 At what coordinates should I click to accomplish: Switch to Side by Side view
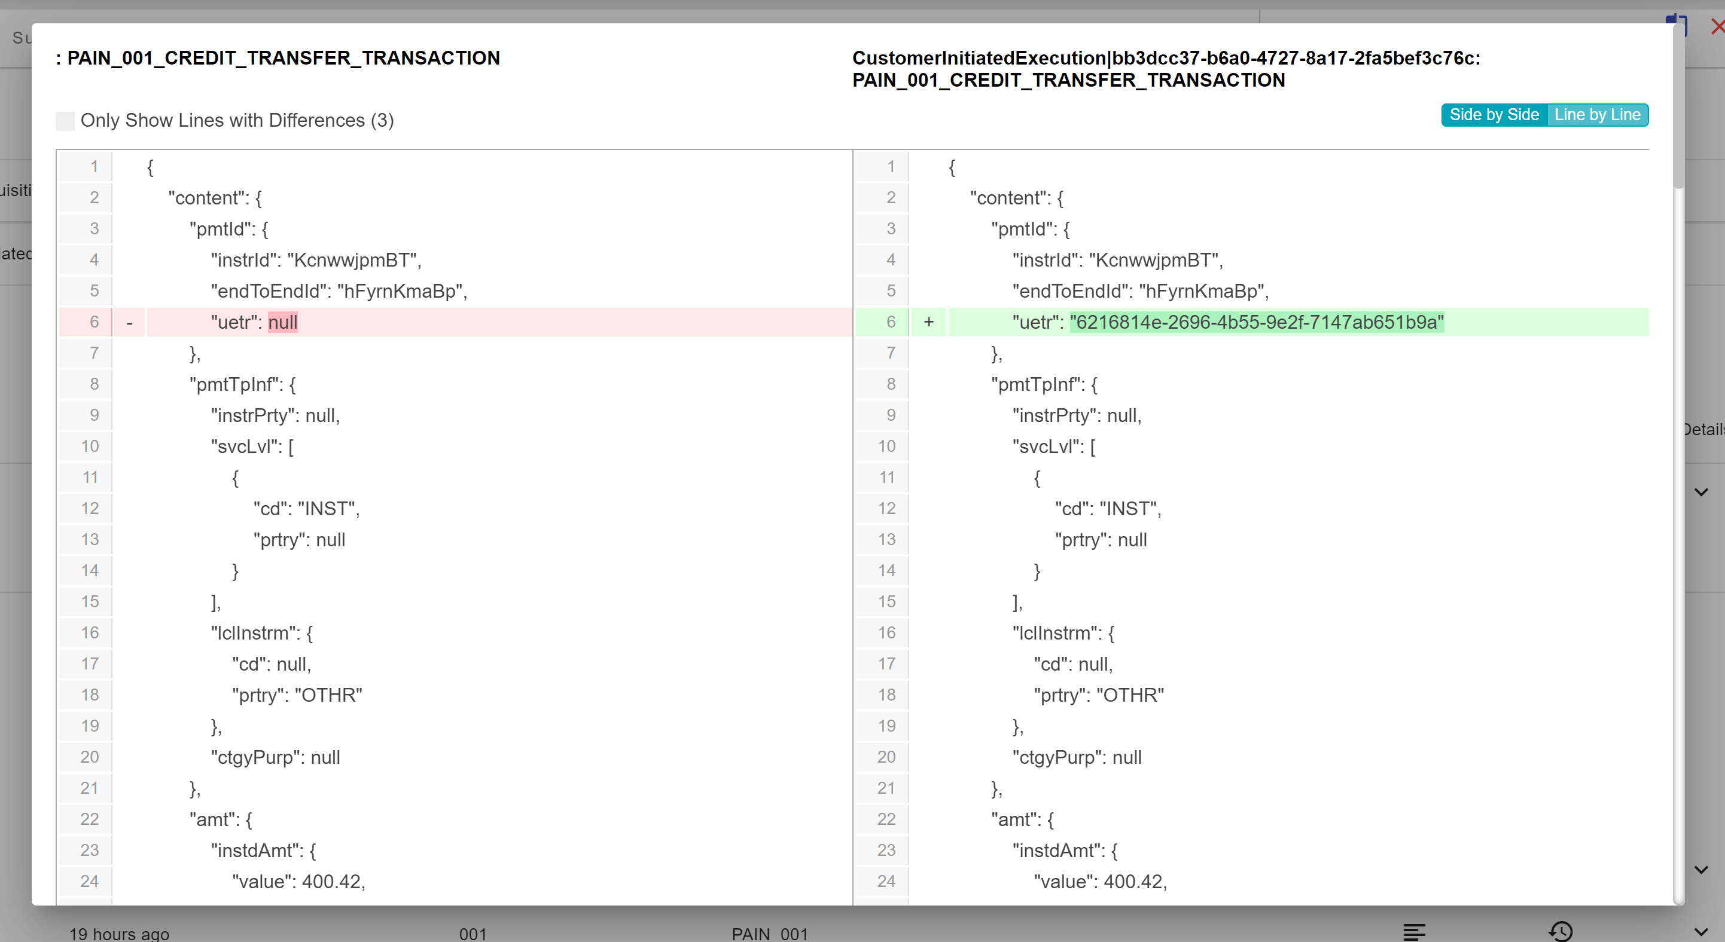1494,115
